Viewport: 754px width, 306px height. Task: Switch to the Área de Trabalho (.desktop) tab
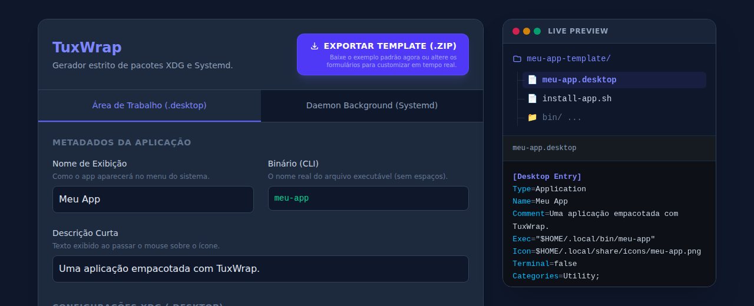pos(150,106)
